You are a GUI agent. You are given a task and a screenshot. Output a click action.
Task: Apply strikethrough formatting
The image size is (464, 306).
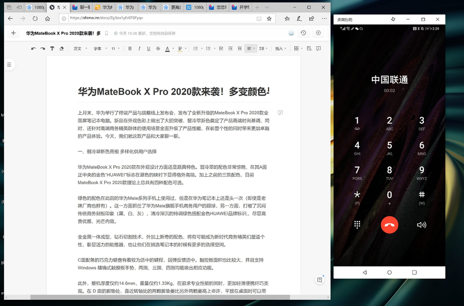(158, 48)
